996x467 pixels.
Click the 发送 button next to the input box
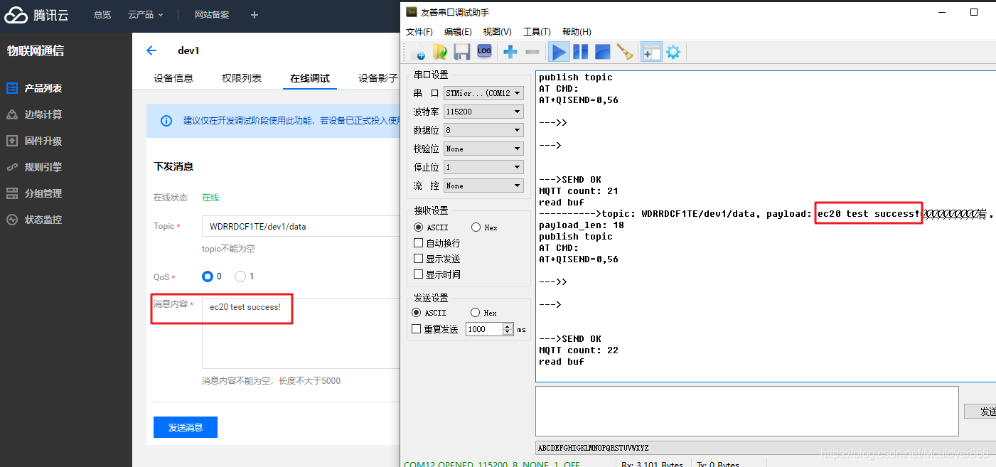coord(983,411)
